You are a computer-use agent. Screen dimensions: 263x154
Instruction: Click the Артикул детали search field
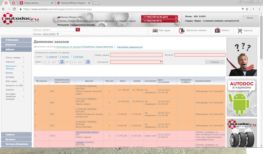[54, 30]
